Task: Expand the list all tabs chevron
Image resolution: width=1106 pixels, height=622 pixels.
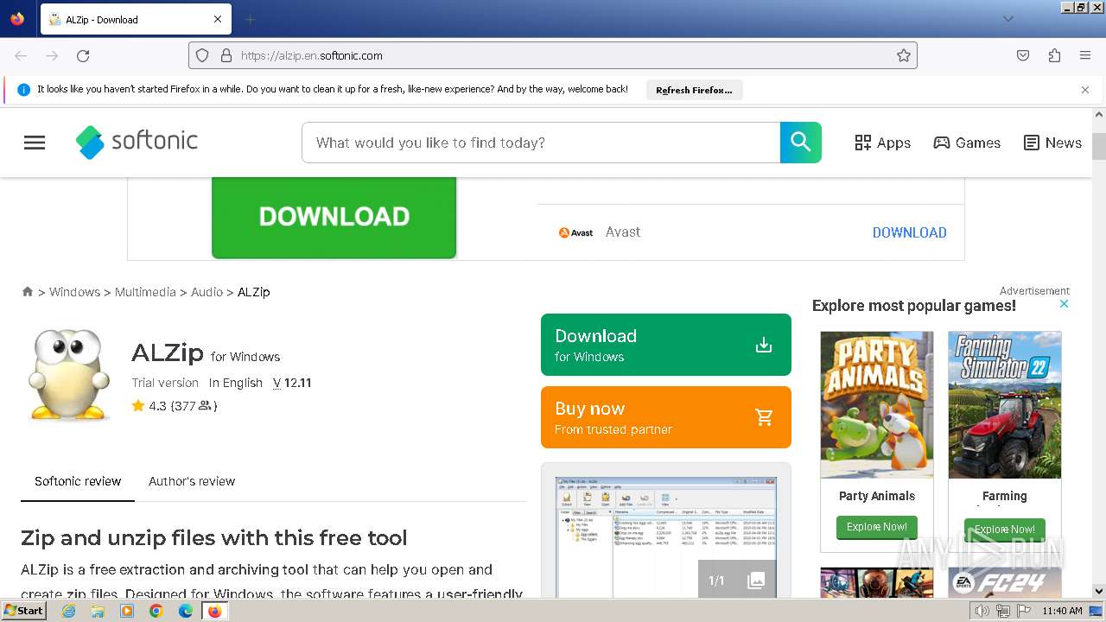Action: point(1008,19)
